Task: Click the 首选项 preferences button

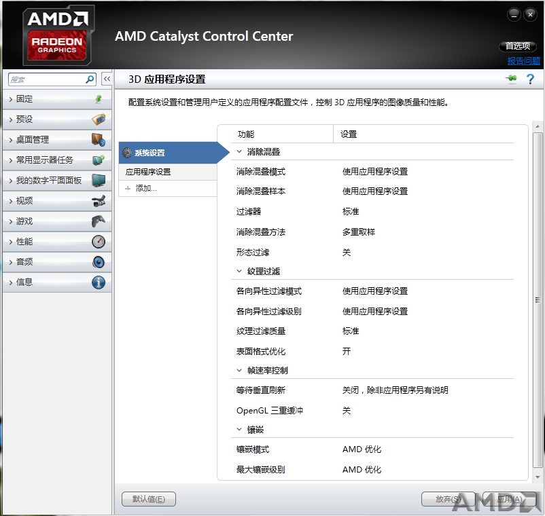Action: point(518,46)
